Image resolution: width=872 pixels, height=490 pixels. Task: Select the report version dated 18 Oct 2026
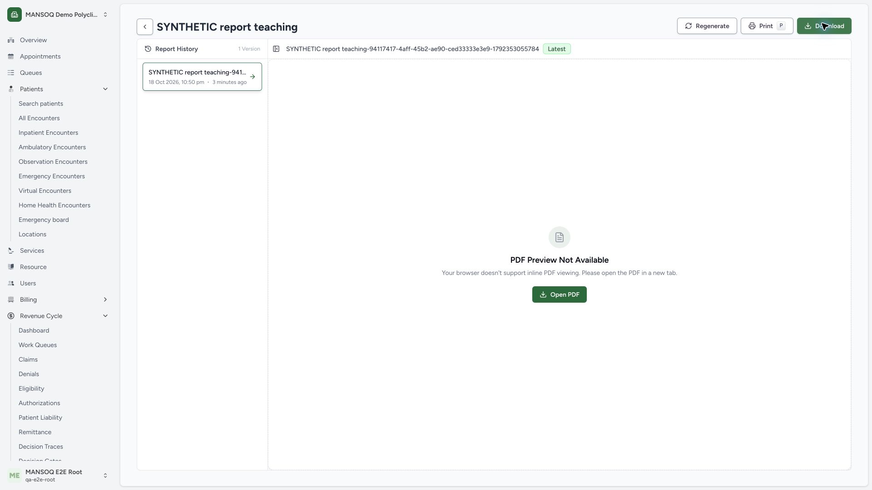[202, 77]
